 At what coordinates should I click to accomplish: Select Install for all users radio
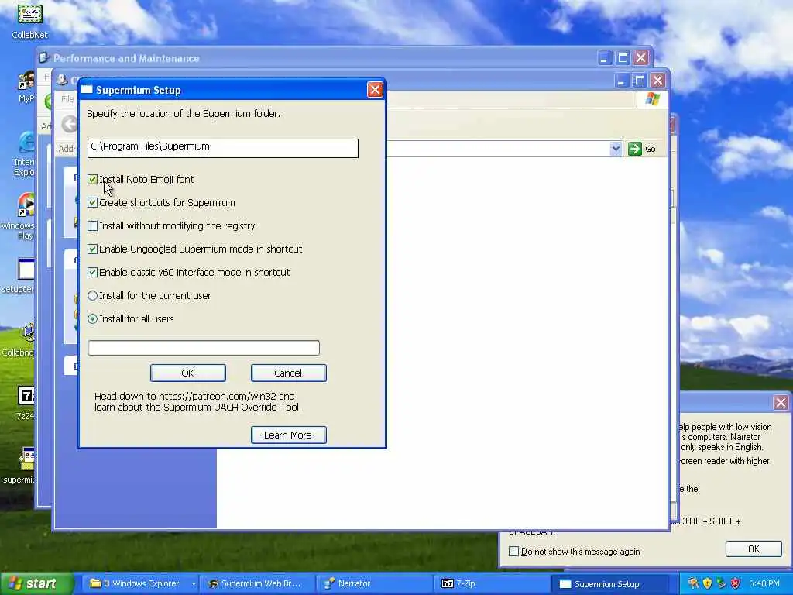pos(93,319)
